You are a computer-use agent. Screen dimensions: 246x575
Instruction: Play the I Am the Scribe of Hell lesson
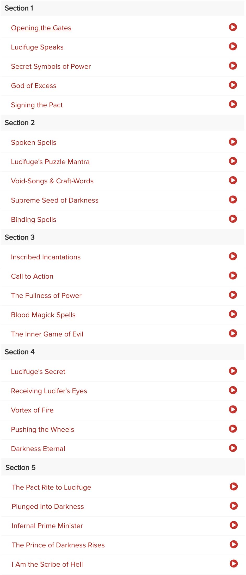pyautogui.click(x=233, y=564)
